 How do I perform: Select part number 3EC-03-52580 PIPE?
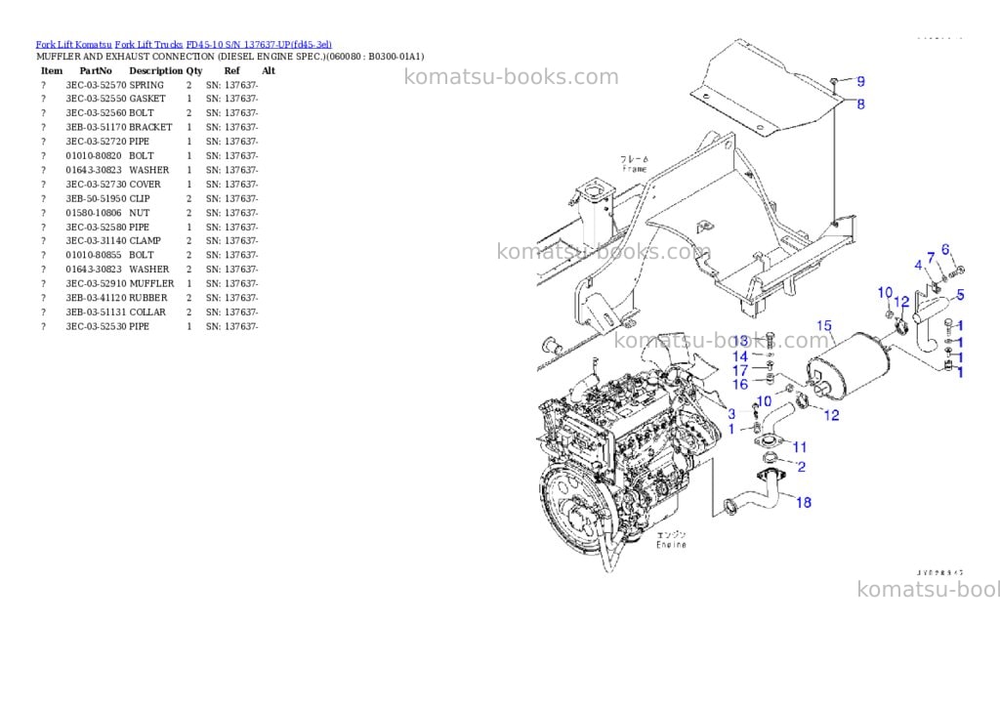pyautogui.click(x=107, y=228)
